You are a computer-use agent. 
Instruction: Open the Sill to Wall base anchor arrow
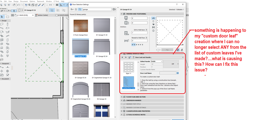pyautogui.click(x=146, y=30)
